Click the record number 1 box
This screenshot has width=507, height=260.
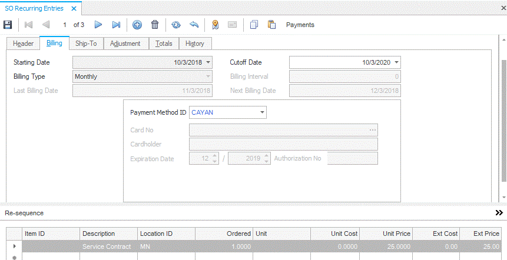(64, 25)
